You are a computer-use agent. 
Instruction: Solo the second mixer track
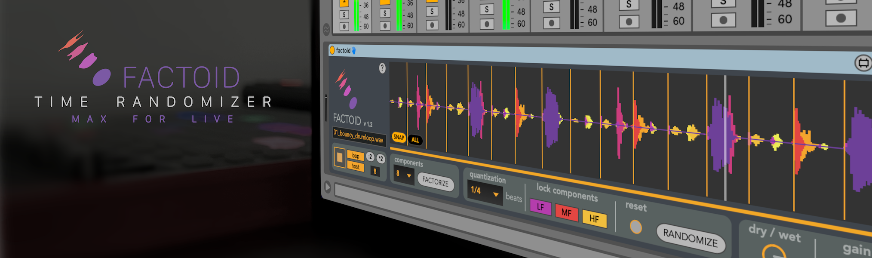coord(385,13)
